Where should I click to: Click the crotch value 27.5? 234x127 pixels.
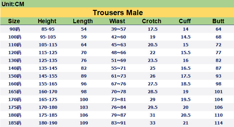(152, 84)
